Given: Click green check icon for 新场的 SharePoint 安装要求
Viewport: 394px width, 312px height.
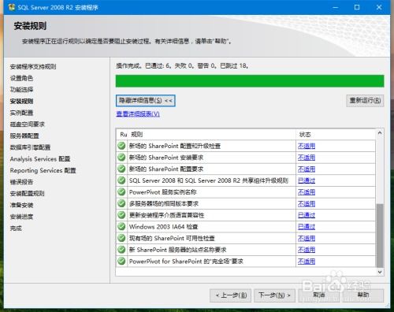Looking at the screenshot, I should (121, 158).
